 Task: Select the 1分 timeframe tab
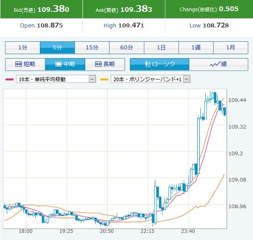(22, 48)
